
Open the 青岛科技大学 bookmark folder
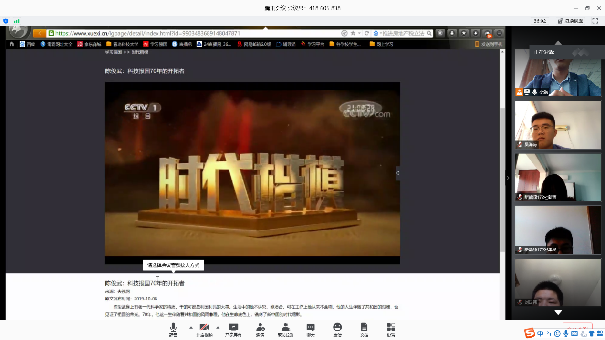click(x=122, y=44)
